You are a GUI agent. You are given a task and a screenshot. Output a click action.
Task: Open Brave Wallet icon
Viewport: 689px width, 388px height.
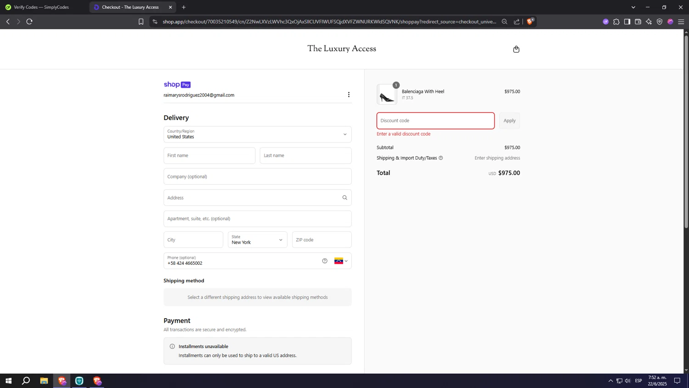click(x=638, y=22)
